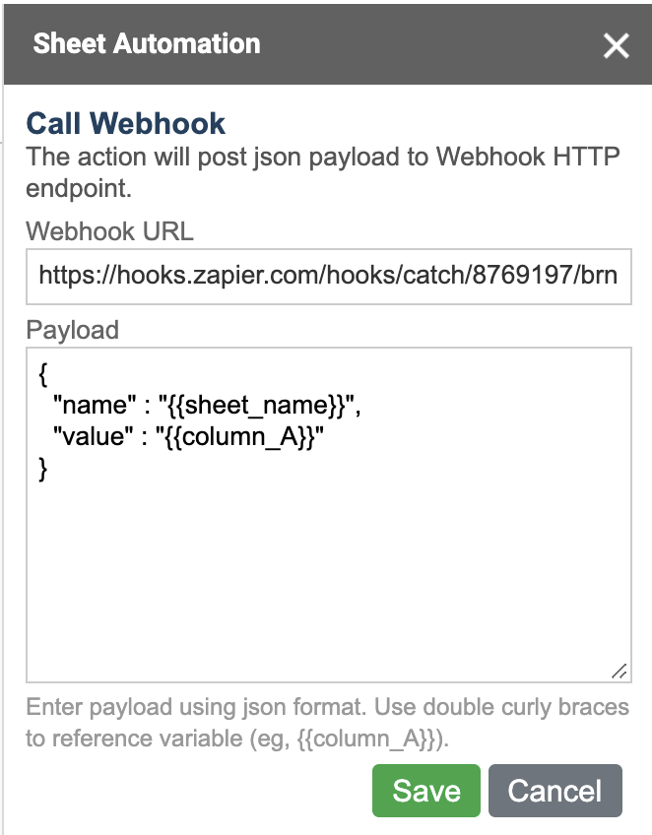
Task: Save the webhook action
Action: tap(426, 791)
